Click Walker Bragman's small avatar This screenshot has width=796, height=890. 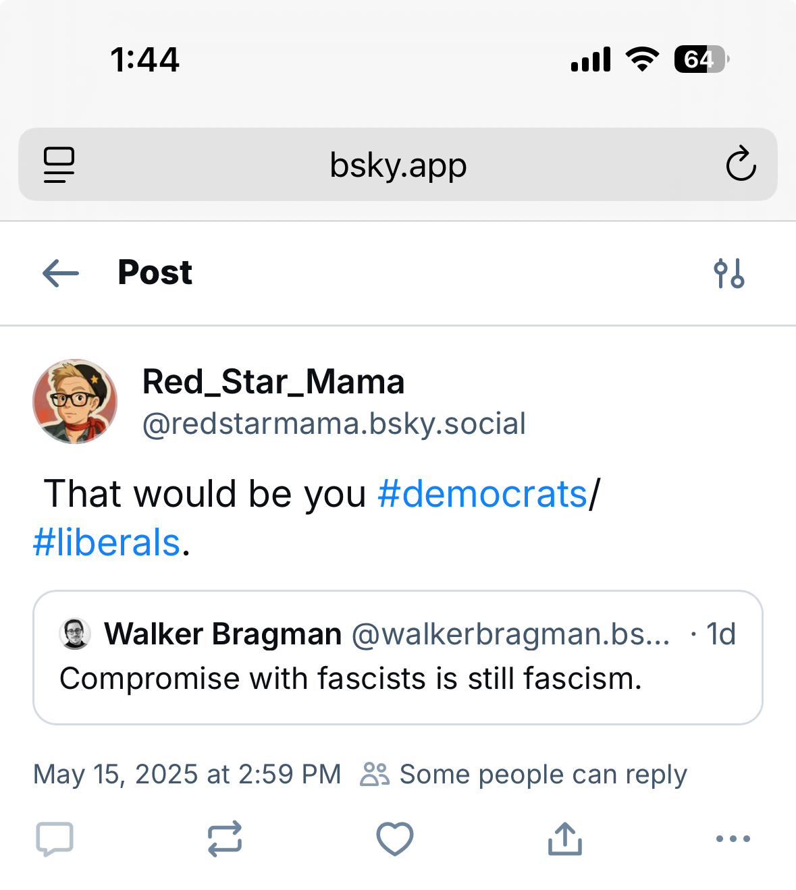pyautogui.click(x=75, y=634)
